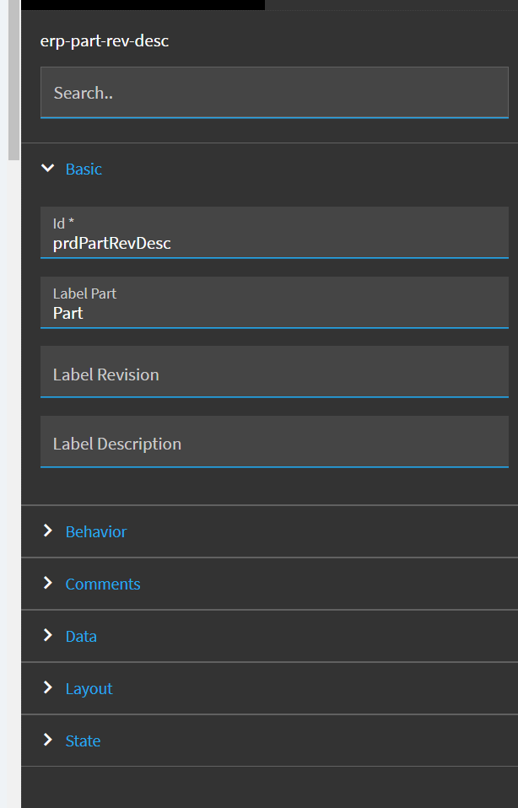Click the Label Description input
Screen dimensions: 518x808
[274, 442]
